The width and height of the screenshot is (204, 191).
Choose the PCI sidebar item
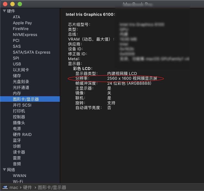pyautogui.click(x=16, y=41)
